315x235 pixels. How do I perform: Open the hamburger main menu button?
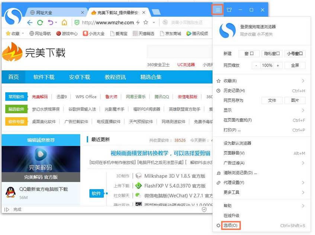tap(218, 10)
